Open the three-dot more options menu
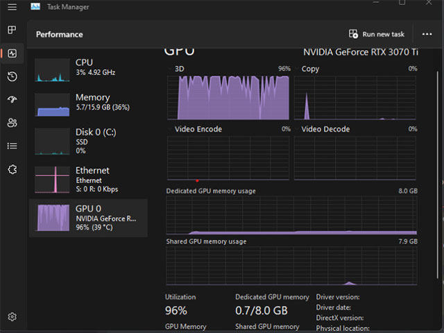 (427, 34)
